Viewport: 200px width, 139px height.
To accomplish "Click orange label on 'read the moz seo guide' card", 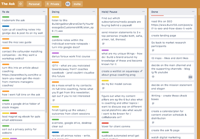I will pyautogui.click(x=6, y=39).
